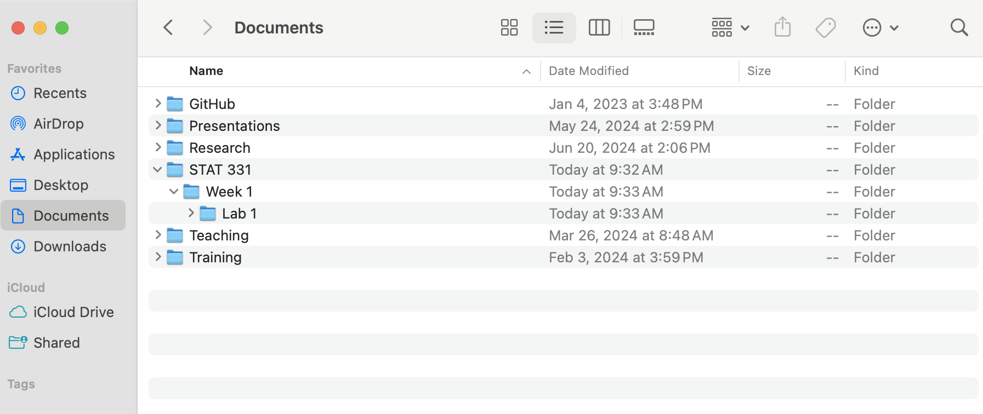
Task: Switch to icon grid view
Action: (509, 27)
